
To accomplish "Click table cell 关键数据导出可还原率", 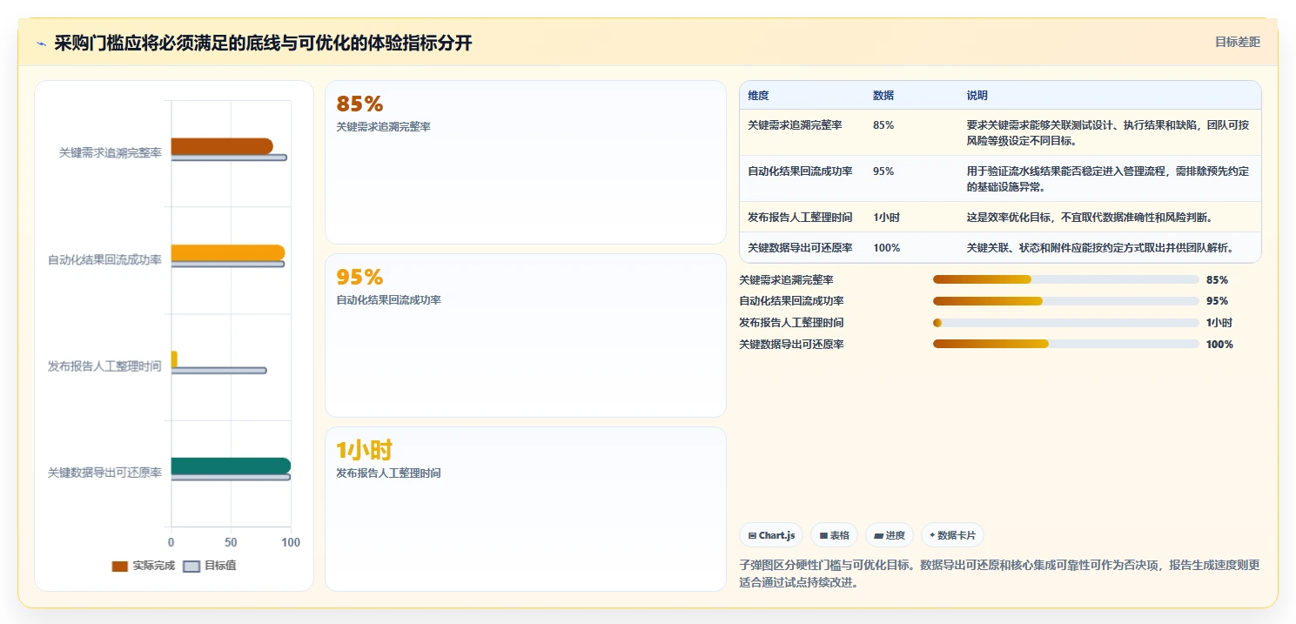I will [x=800, y=248].
